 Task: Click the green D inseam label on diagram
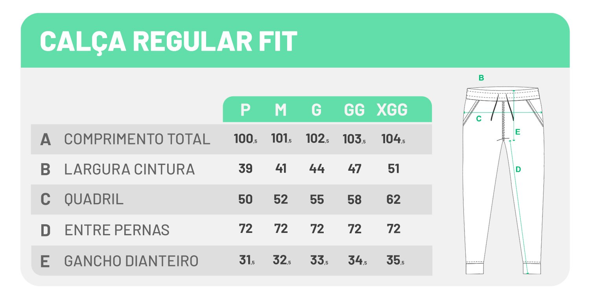(518, 170)
